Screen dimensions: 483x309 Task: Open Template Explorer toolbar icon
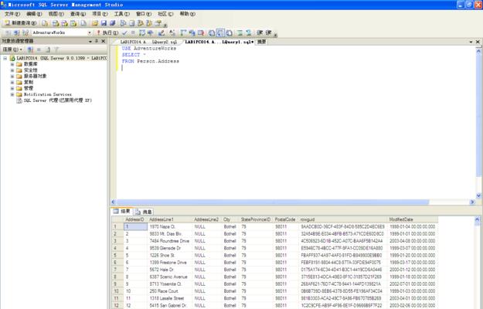click(x=149, y=23)
